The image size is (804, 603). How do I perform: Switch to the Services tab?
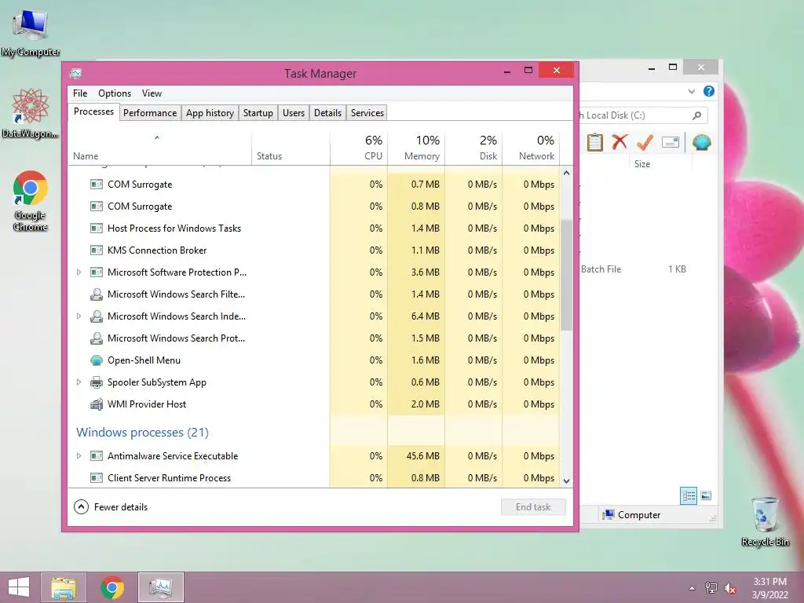point(367,113)
